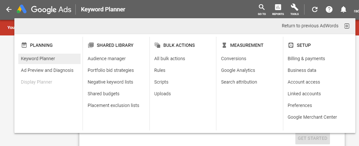
Task: Open Audience manager
Action: [106, 59]
